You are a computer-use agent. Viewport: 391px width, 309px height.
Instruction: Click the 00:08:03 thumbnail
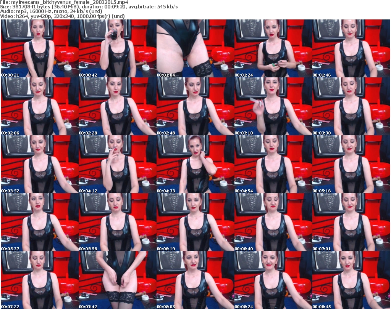(195, 280)
